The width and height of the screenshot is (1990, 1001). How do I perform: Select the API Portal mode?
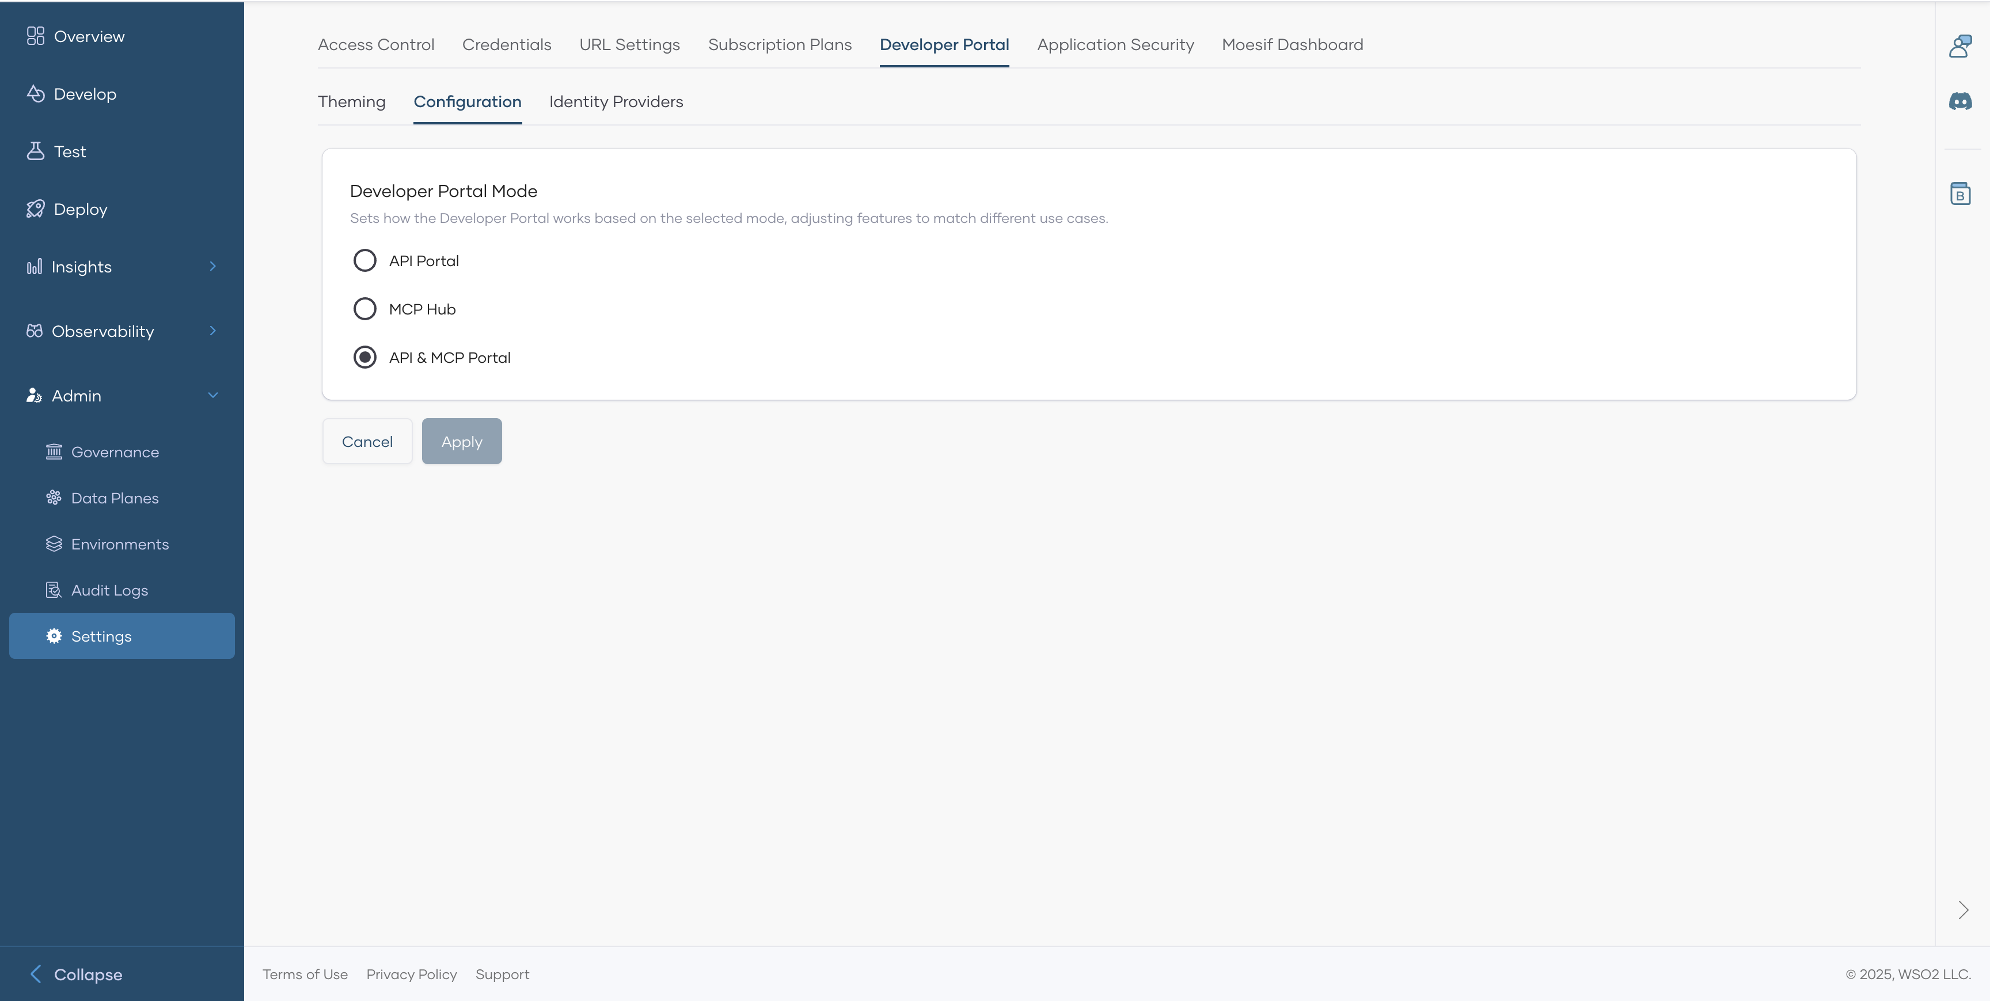[x=364, y=260]
